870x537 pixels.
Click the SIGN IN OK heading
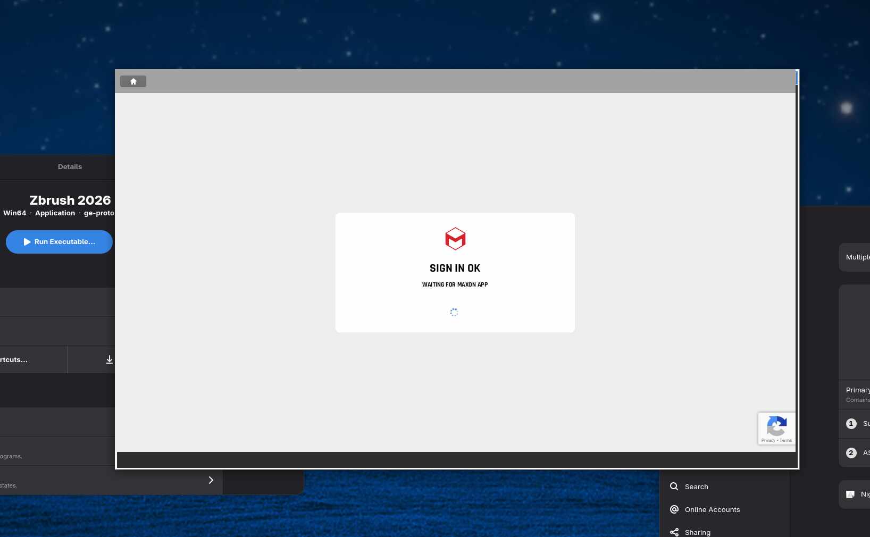coord(455,268)
